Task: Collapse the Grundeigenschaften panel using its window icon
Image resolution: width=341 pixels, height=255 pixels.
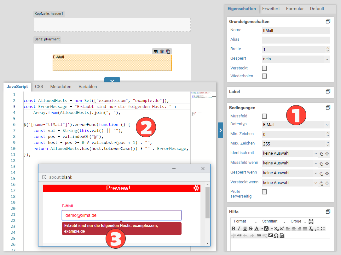Action: pos(328,21)
